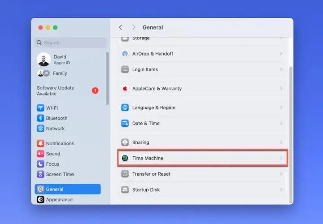Select General label in the sidebar

tap(55, 189)
